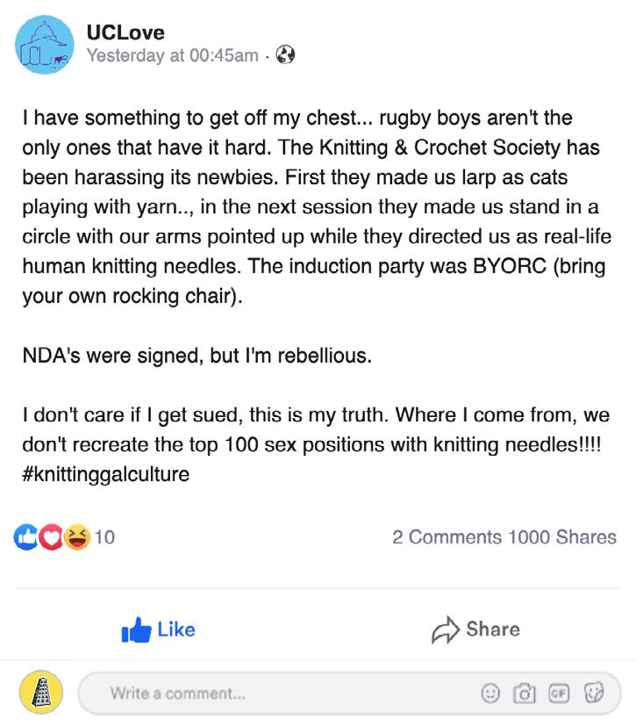This screenshot has height=727, width=636.
Task: Click the laughing face reaction icon
Action: [77, 536]
